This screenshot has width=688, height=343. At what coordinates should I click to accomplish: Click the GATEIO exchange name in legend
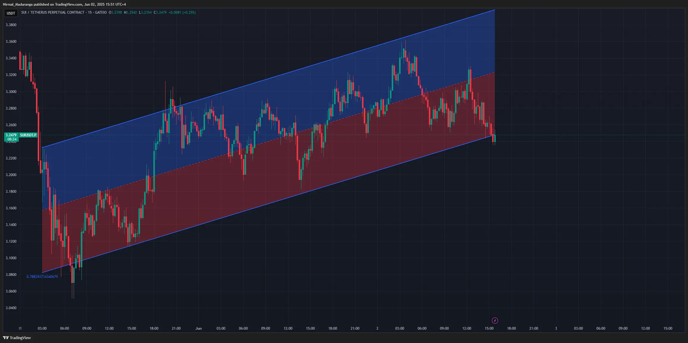click(x=101, y=12)
